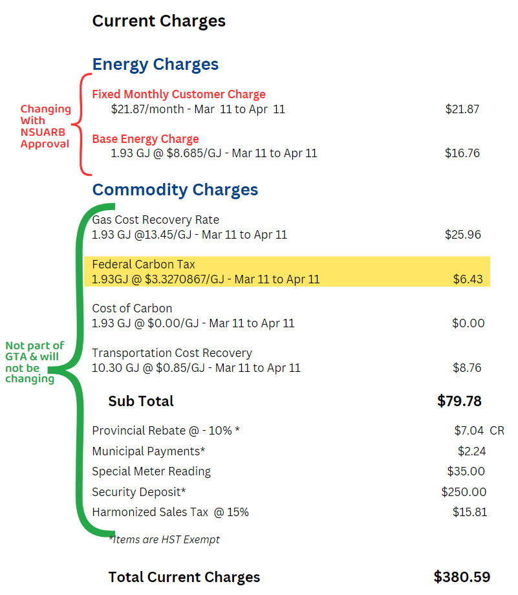The height and width of the screenshot is (595, 518).
Task: Select the Provincial Rebate line item
Action: coord(166,431)
